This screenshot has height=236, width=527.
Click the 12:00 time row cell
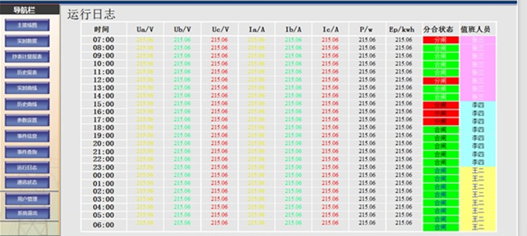[x=104, y=79]
